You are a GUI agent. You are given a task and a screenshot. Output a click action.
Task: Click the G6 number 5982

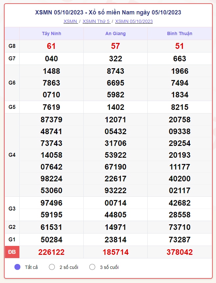click(116, 95)
